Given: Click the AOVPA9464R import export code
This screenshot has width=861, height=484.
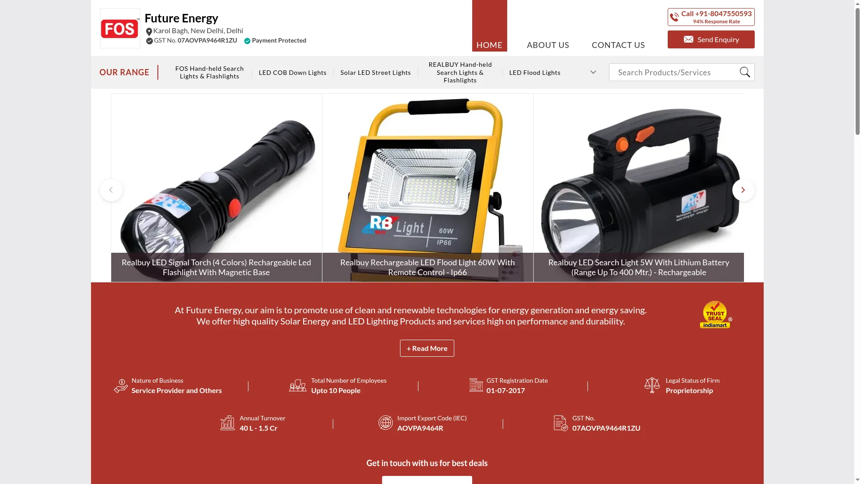Looking at the screenshot, I should (420, 428).
